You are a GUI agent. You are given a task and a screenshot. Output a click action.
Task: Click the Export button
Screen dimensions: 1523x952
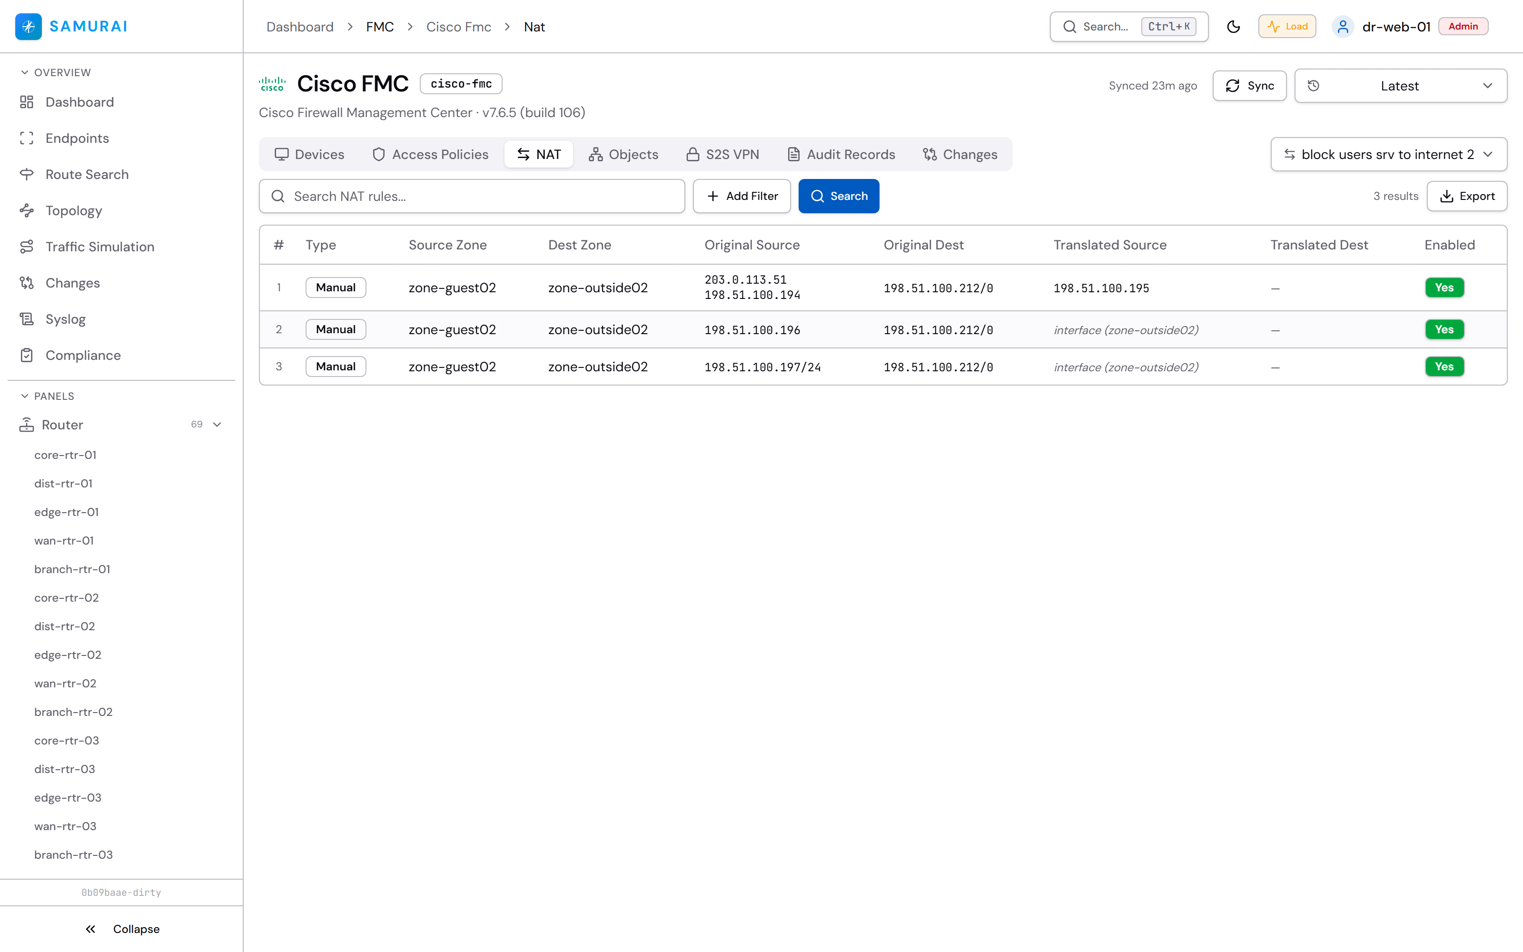click(1466, 197)
